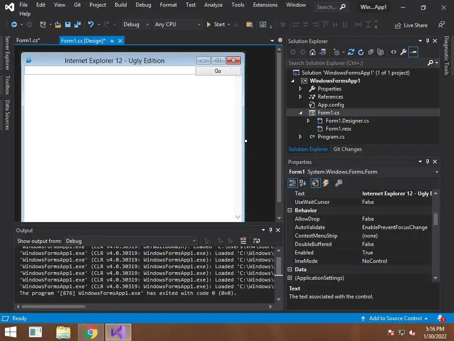Image resolution: width=454 pixels, height=341 pixels.
Task: Open the Toolbox side tab
Action: pyautogui.click(x=7, y=85)
